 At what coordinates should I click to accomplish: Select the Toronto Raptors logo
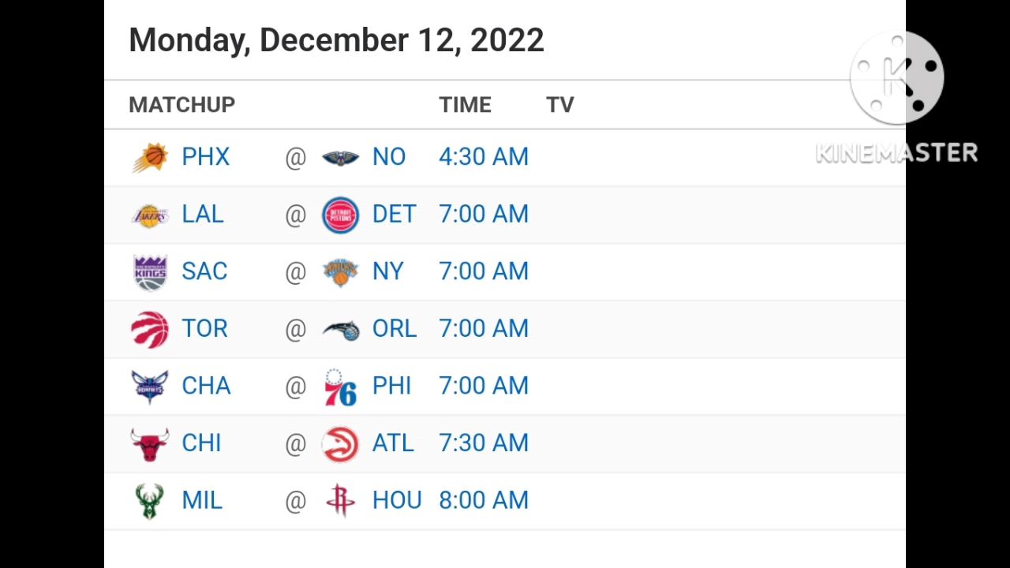pos(150,329)
